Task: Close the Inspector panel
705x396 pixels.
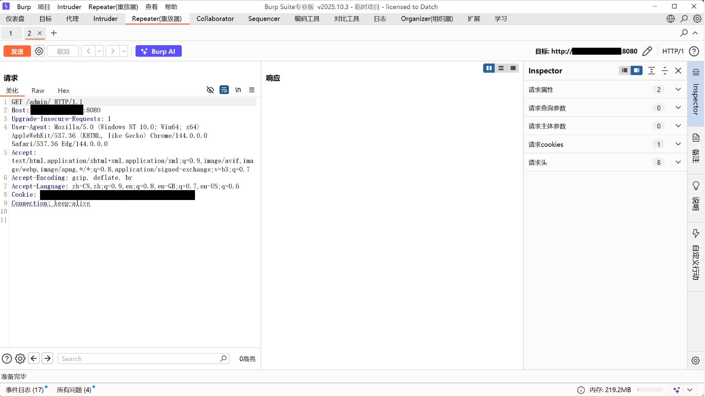Action: (x=678, y=70)
